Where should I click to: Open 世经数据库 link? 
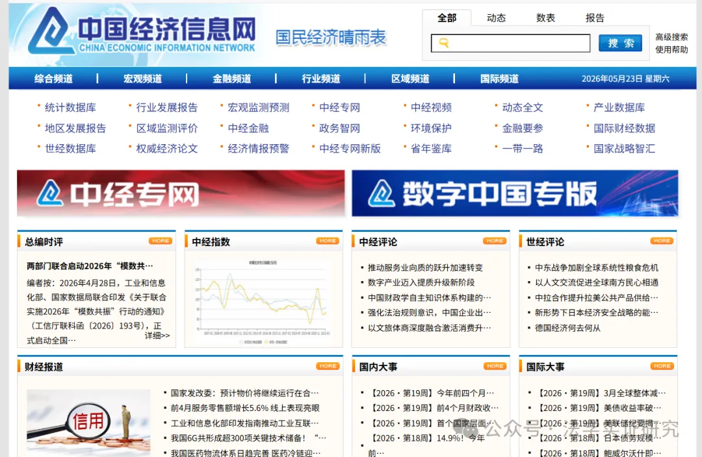point(70,149)
